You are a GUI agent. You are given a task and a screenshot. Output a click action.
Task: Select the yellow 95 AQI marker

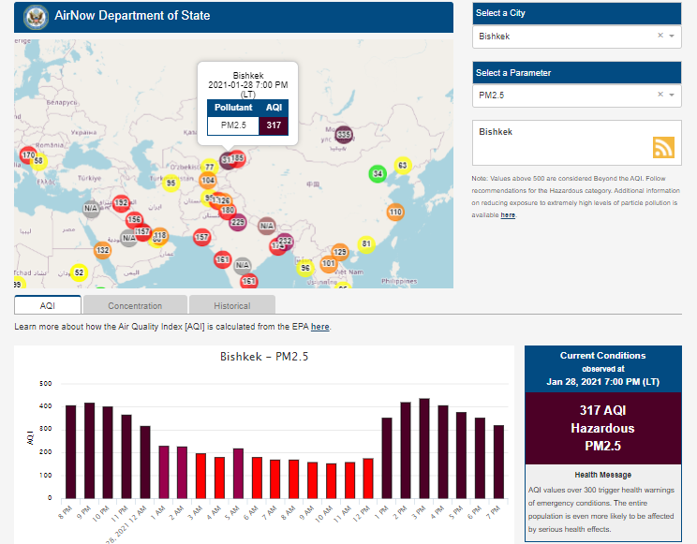(171, 183)
